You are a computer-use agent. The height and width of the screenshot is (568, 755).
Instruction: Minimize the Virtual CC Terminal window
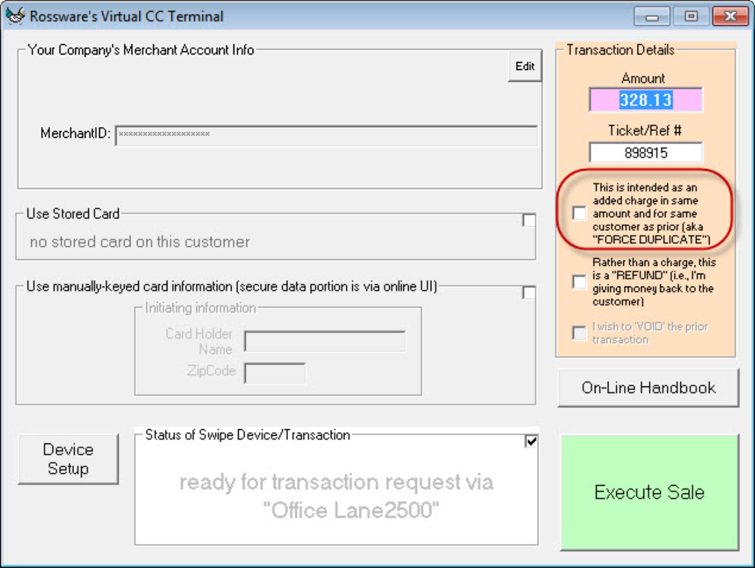652,16
